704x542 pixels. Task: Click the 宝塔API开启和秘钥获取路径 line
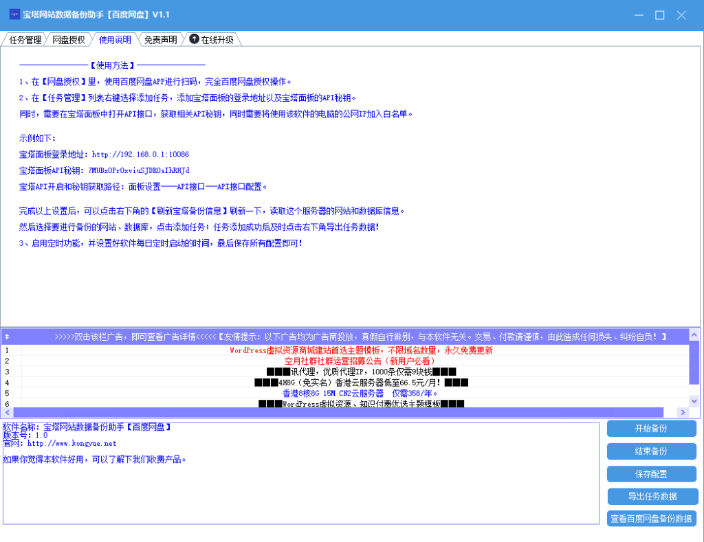(x=143, y=187)
